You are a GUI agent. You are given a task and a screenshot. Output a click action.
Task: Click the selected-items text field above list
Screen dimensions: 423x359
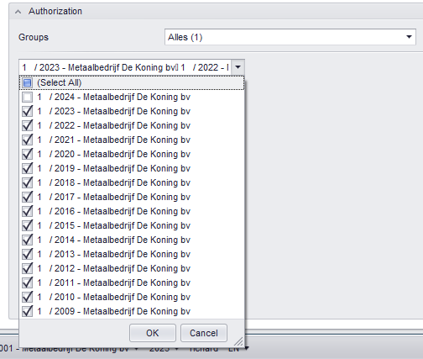pyautogui.click(x=125, y=67)
